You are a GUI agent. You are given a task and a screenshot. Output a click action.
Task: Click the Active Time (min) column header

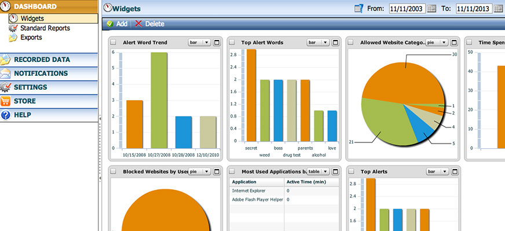pos(312,182)
